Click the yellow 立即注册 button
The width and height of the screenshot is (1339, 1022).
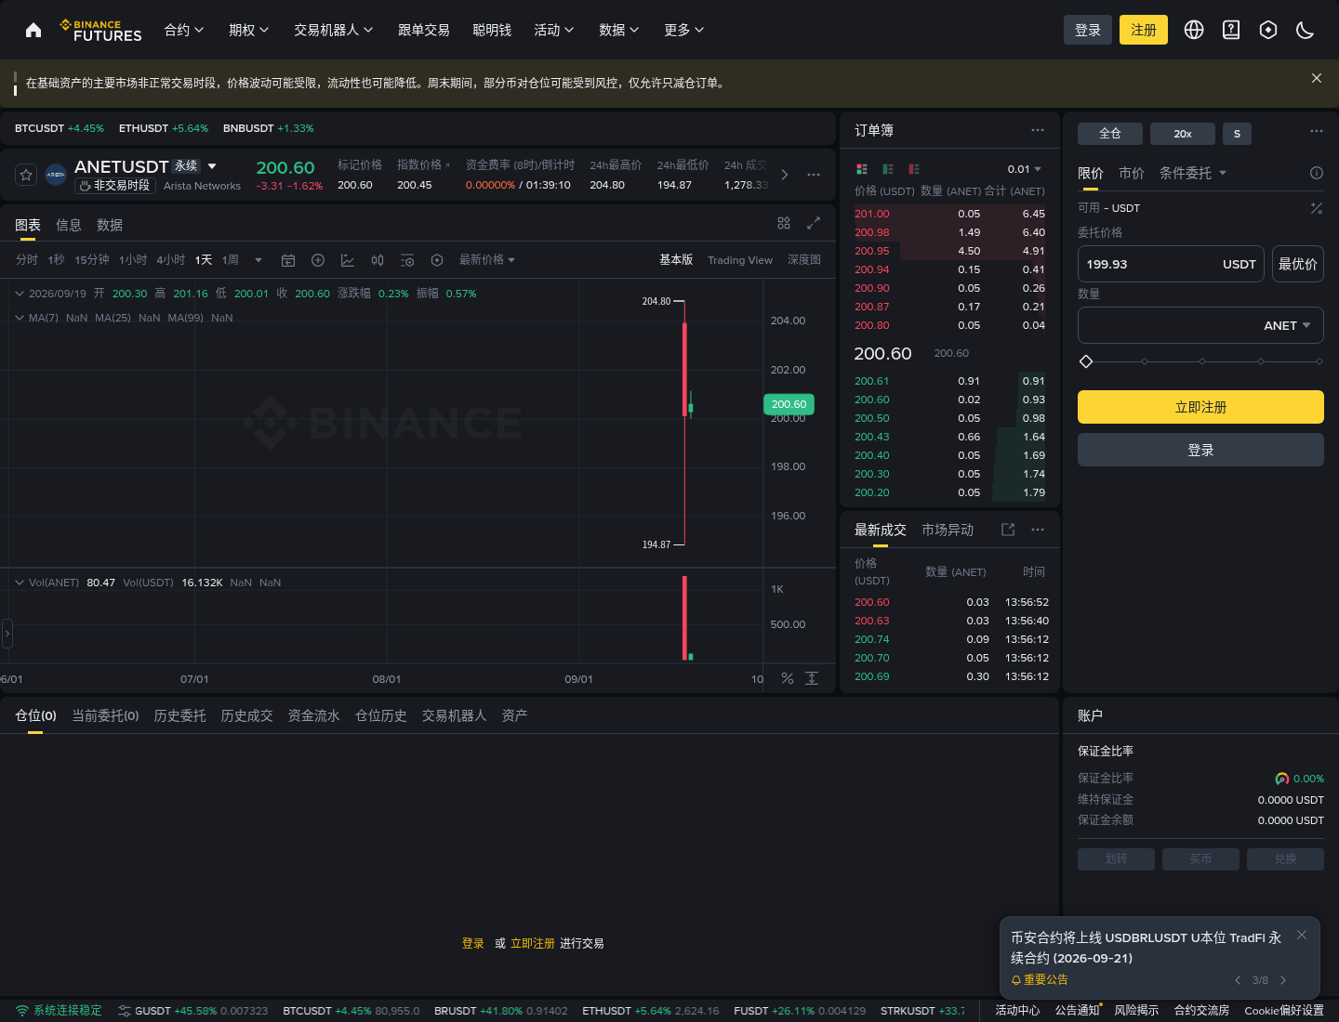click(x=1200, y=407)
